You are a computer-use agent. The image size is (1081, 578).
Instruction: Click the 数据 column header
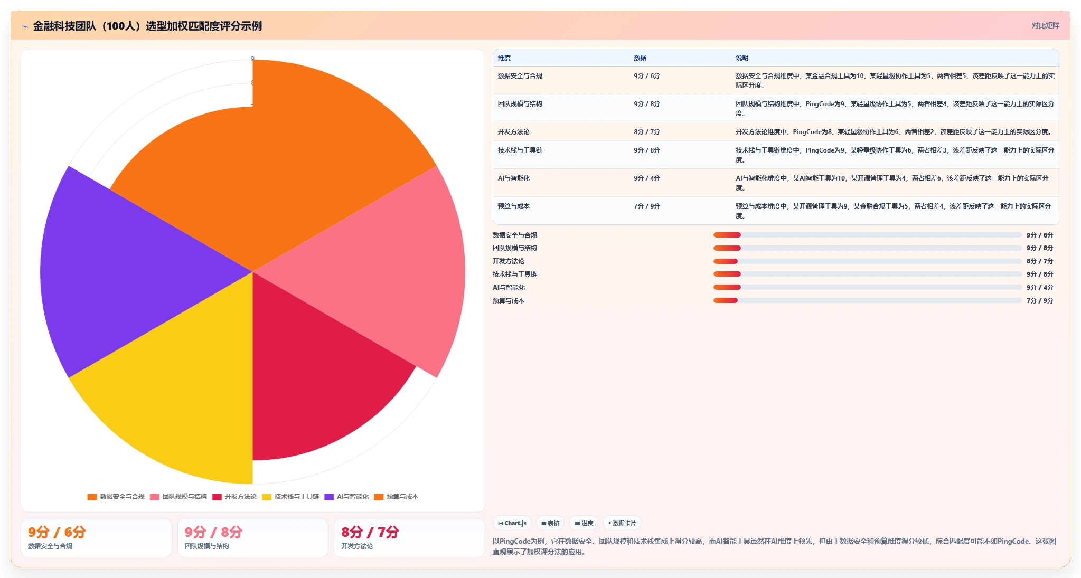[x=640, y=58]
